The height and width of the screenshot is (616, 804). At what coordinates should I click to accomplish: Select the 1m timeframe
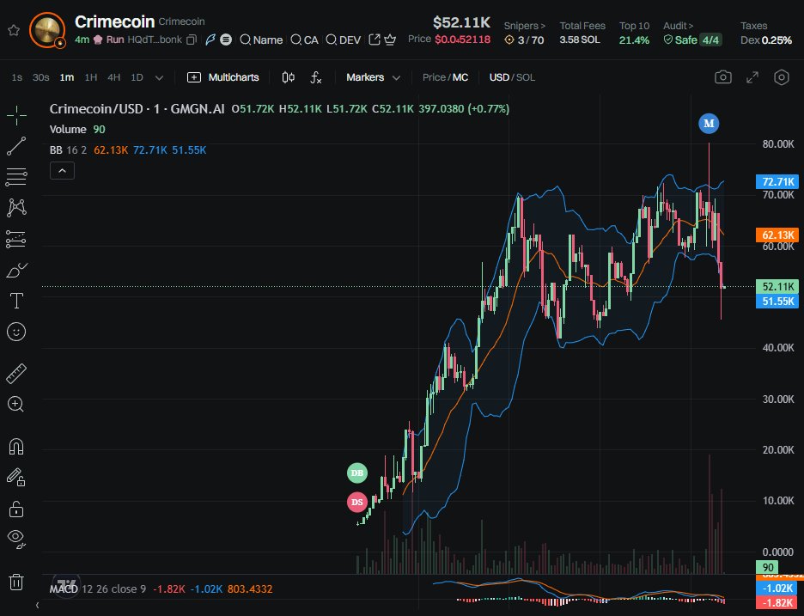click(67, 77)
